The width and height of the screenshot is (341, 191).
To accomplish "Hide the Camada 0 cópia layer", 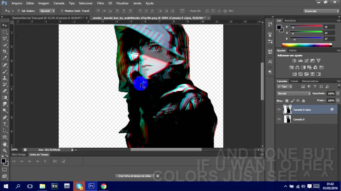I will click(279, 110).
